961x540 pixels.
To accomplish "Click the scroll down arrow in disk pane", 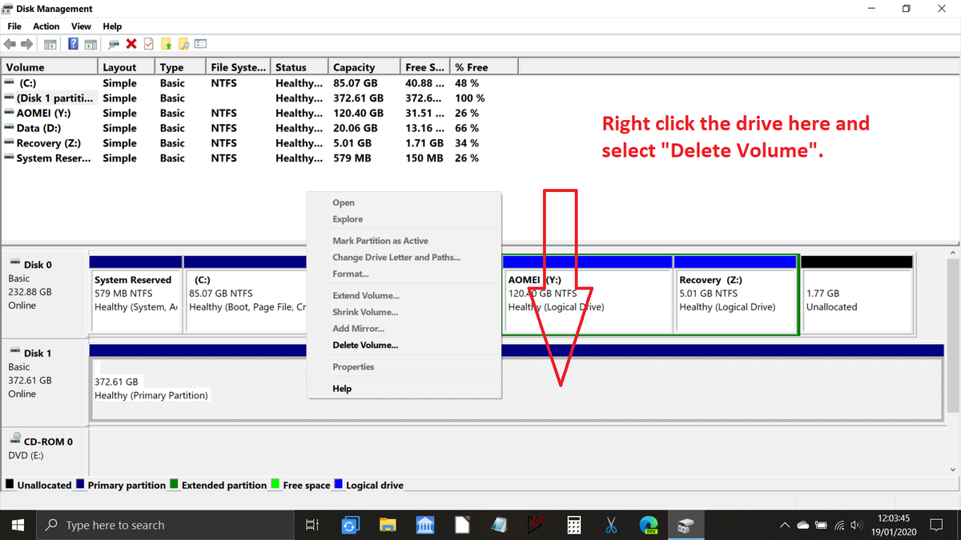I will pos(952,470).
